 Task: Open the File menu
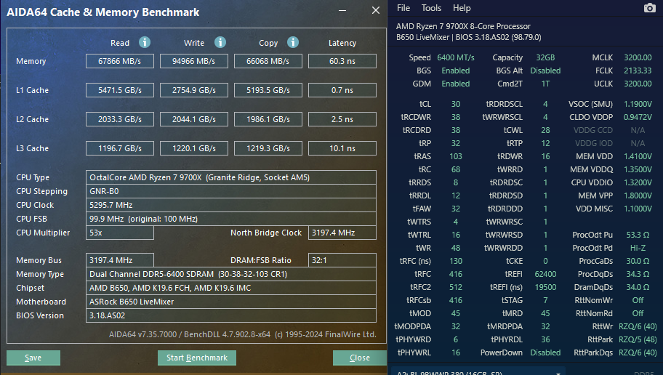[403, 8]
